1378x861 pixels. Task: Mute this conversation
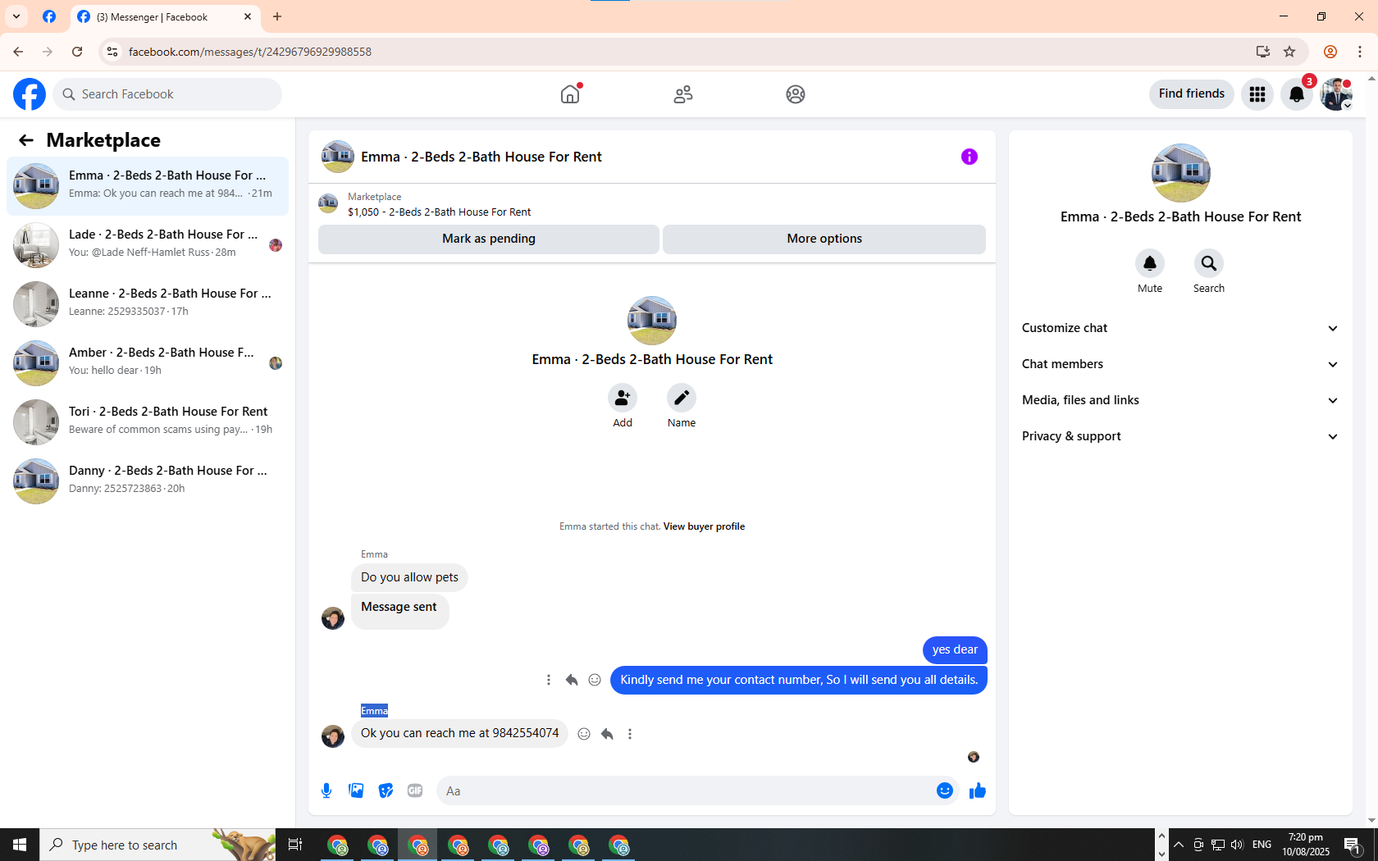(x=1150, y=263)
